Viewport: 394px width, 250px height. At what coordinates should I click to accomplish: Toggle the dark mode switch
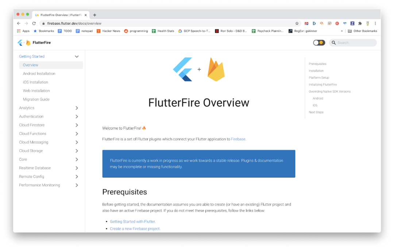(x=319, y=43)
